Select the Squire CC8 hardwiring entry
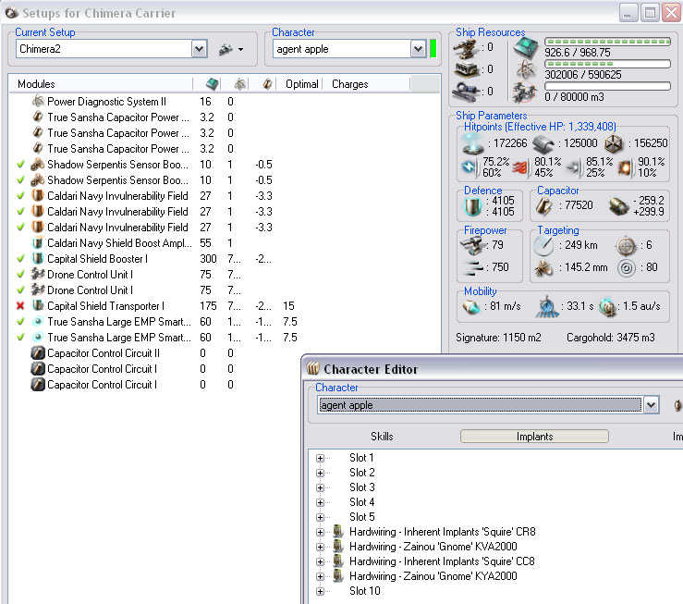Screen dimensions: 683x604 (x=442, y=561)
